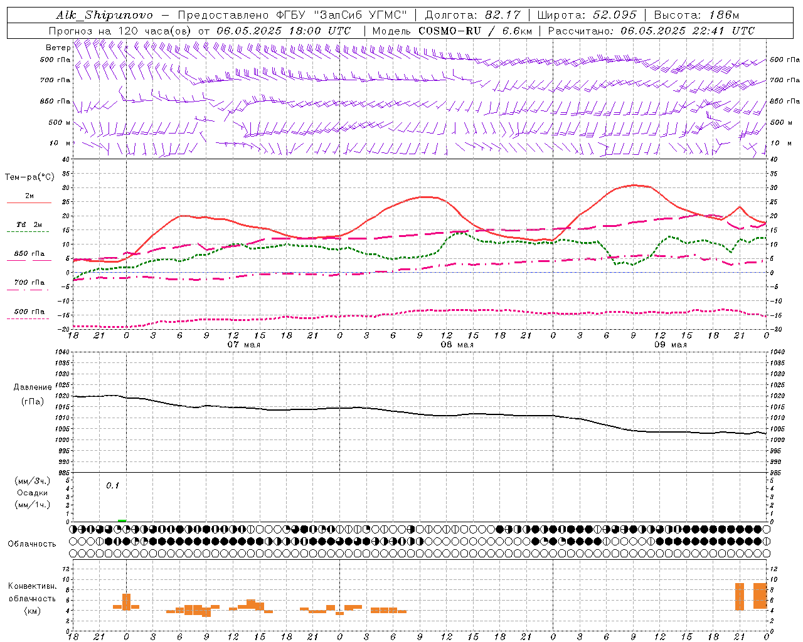Click the 0.1 precipitation amount value
Image resolution: width=803 pixels, height=642 pixels.
pos(112,485)
